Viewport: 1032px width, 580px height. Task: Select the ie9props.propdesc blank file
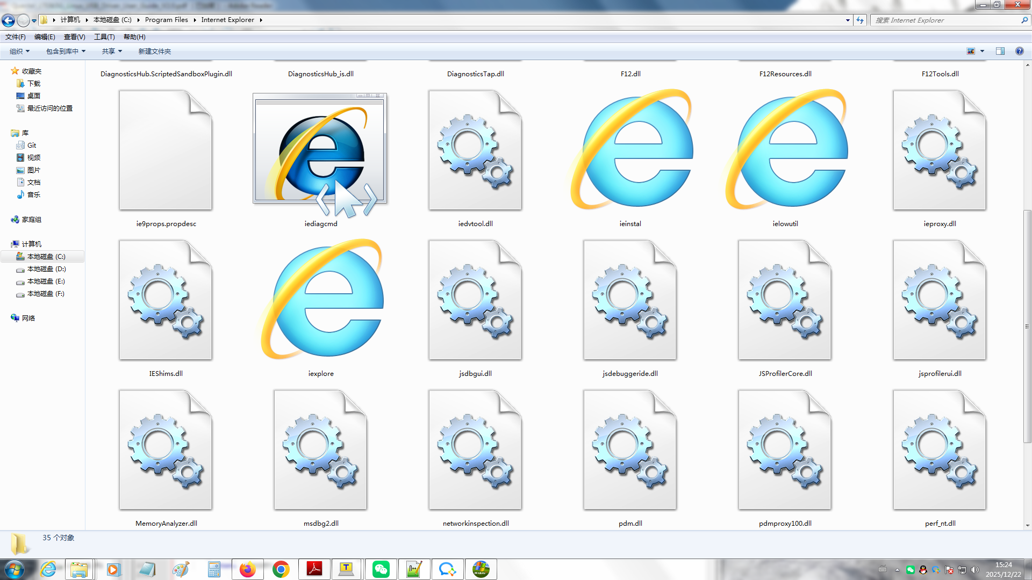pyautogui.click(x=166, y=150)
